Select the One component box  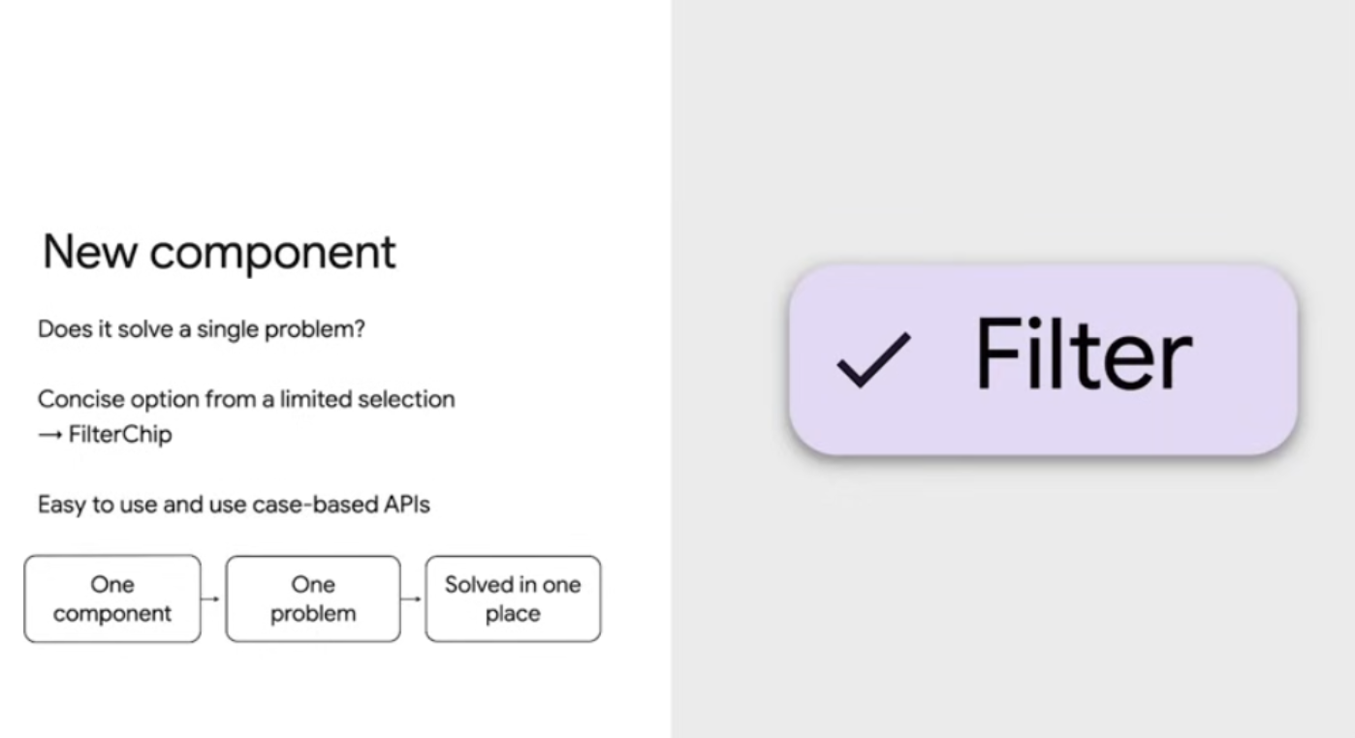(112, 599)
